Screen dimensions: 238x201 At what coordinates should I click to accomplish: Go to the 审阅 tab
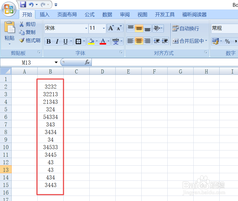pos(125,15)
